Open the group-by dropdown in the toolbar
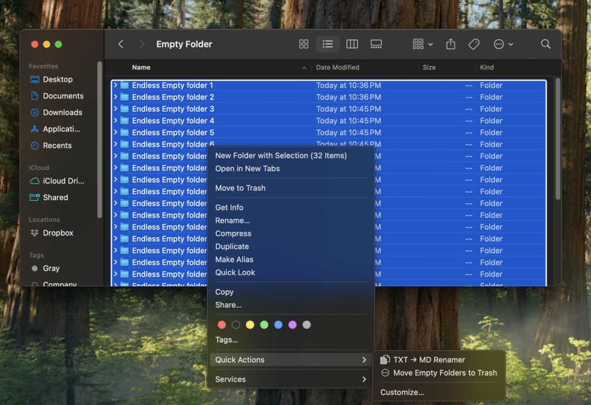Screen dimensions: 591x405 (x=420, y=44)
